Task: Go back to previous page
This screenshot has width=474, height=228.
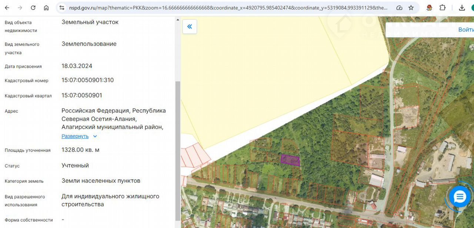Action: pyautogui.click(x=7, y=8)
